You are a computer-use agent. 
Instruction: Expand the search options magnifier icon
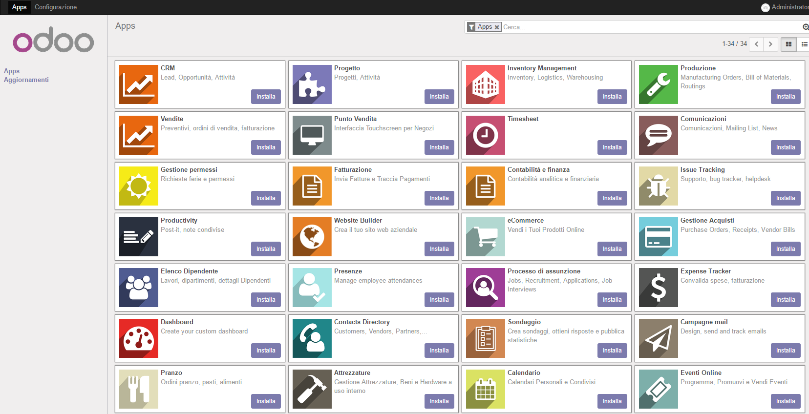[x=805, y=27]
